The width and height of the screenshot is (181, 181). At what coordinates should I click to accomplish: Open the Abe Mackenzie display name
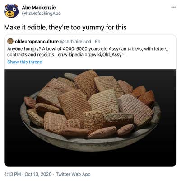click(39, 7)
